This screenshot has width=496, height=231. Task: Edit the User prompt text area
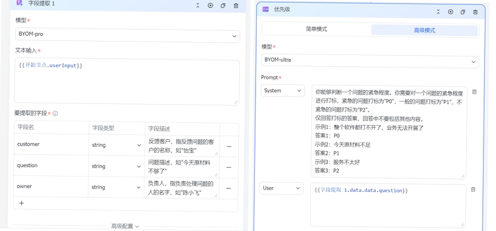pos(388,206)
